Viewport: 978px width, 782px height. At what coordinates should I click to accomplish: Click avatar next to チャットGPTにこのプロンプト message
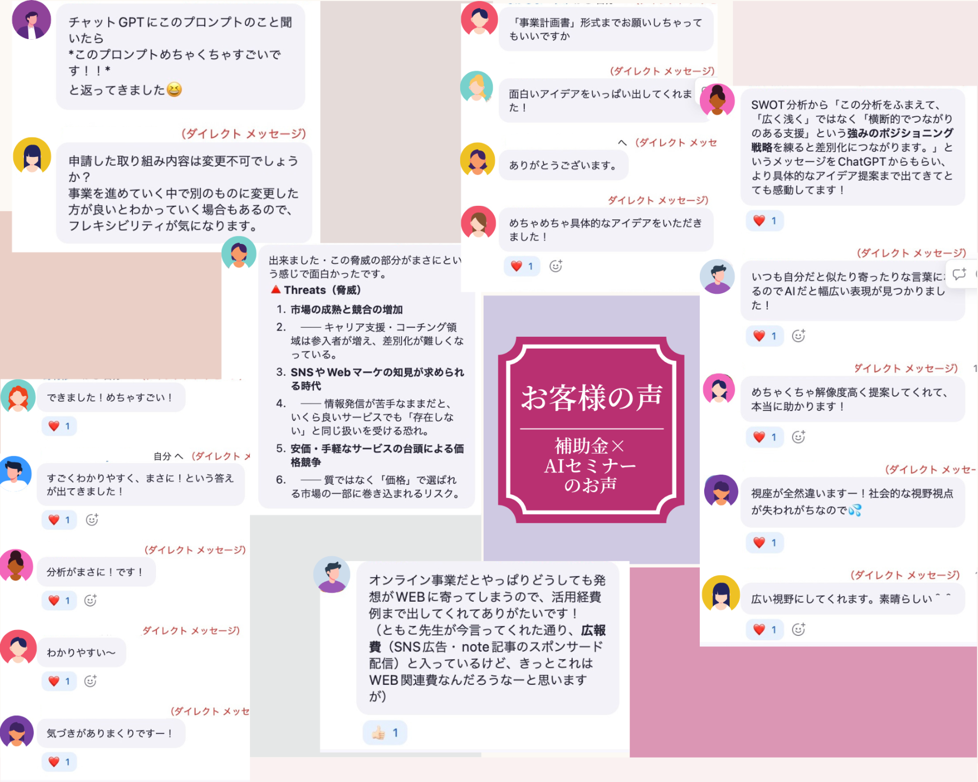[32, 20]
